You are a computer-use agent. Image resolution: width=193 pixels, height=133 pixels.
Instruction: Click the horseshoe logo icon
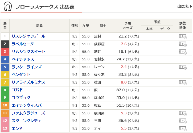point(8,7)
